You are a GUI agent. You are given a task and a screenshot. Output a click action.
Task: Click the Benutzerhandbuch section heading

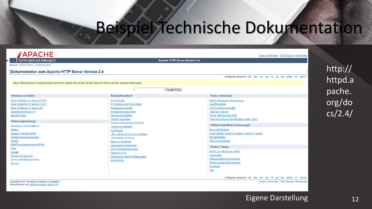point(121,96)
